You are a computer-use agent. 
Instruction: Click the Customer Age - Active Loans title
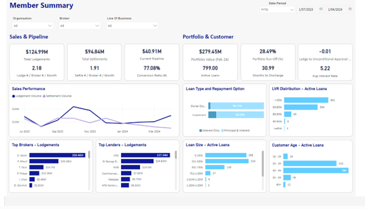tap(298, 145)
